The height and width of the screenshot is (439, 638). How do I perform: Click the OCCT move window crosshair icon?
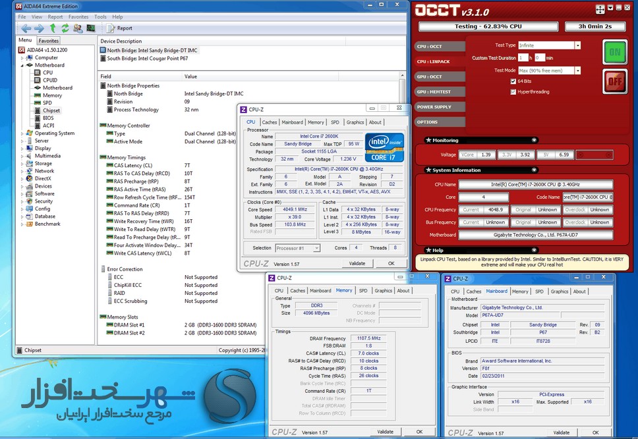(600, 9)
